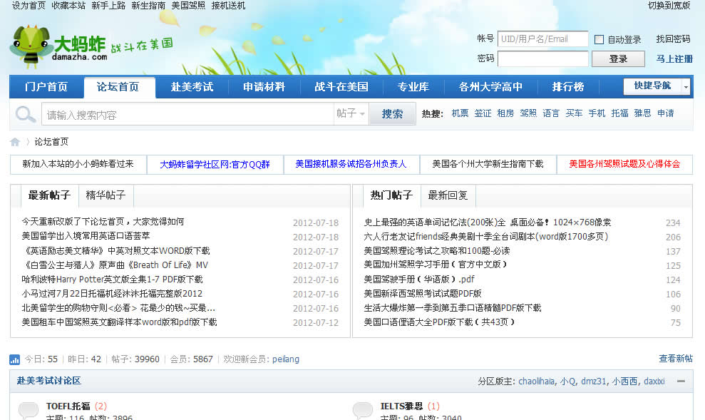Focus the username UID/用户名/Email field

[542, 39]
